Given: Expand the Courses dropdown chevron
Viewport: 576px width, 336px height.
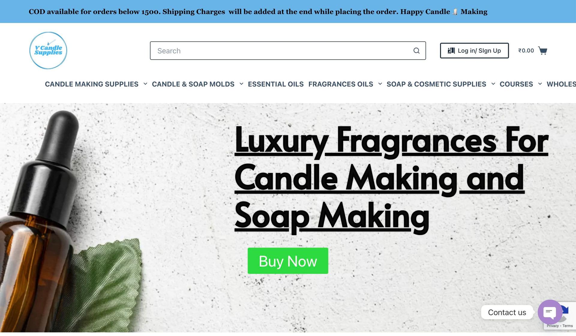Looking at the screenshot, I should (540, 84).
